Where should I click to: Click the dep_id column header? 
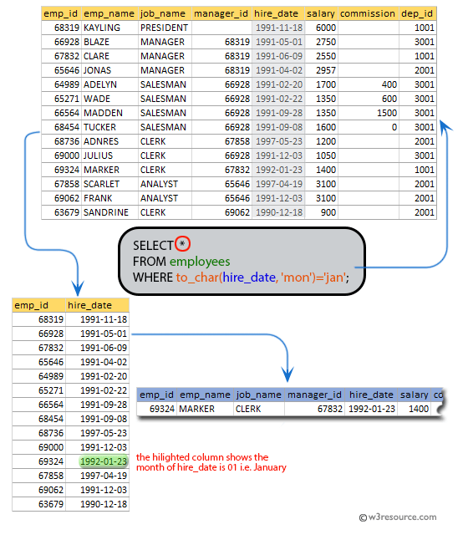417,13
